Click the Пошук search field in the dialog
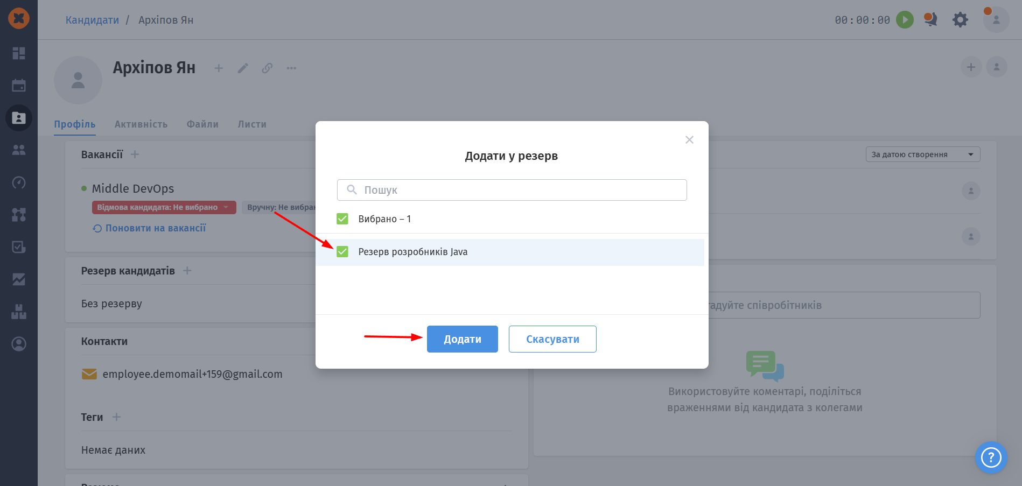 tap(512, 190)
